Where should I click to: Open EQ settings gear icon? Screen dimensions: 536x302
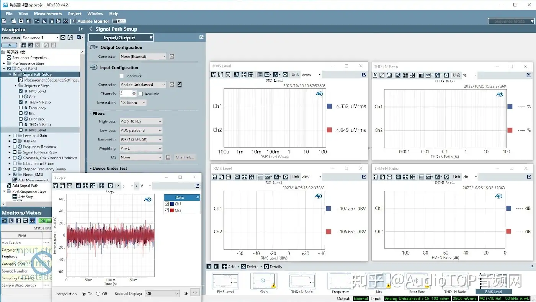(x=168, y=157)
